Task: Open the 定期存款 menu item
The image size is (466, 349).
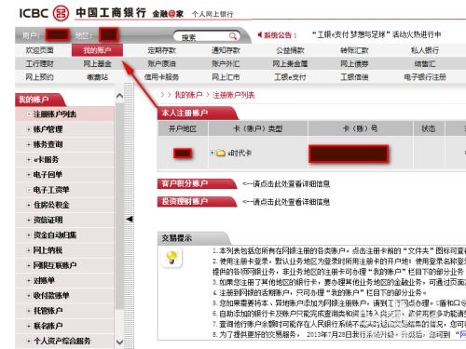Action: tap(161, 50)
